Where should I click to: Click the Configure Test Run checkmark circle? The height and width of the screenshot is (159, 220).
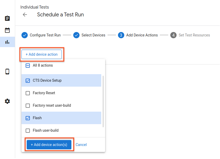click(24, 35)
